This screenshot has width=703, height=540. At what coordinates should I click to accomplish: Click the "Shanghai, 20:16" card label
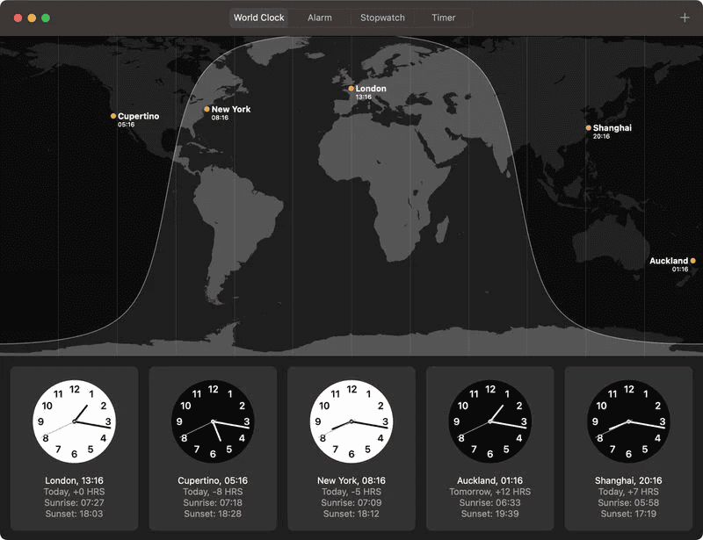click(x=628, y=480)
